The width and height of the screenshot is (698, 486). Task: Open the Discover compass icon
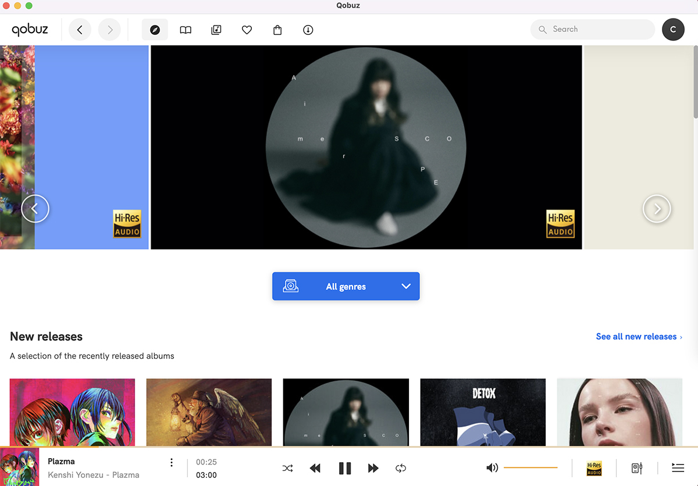[x=155, y=30]
